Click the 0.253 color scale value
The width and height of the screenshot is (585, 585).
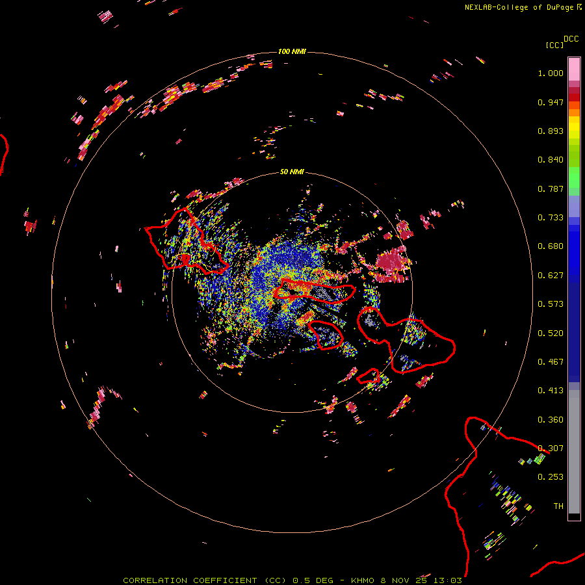[551, 477]
